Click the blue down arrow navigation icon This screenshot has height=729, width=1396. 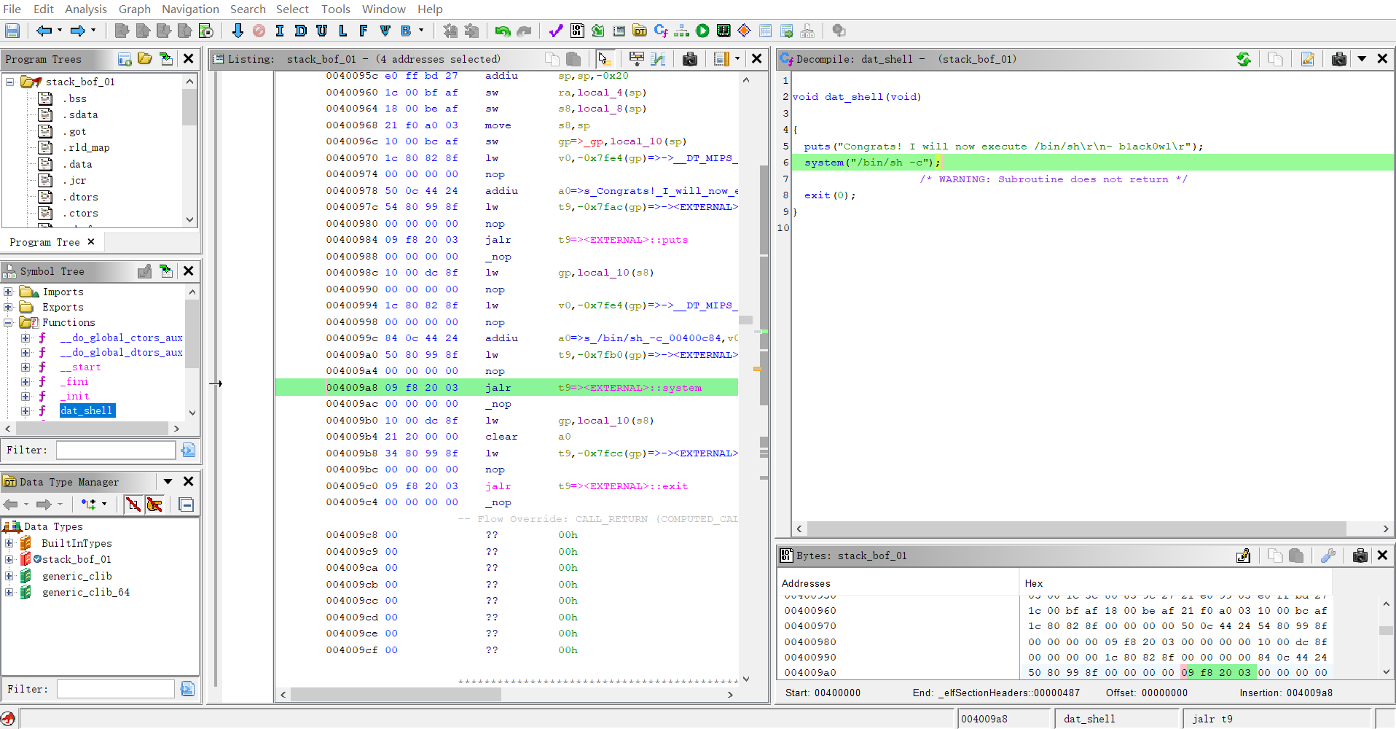(x=238, y=31)
